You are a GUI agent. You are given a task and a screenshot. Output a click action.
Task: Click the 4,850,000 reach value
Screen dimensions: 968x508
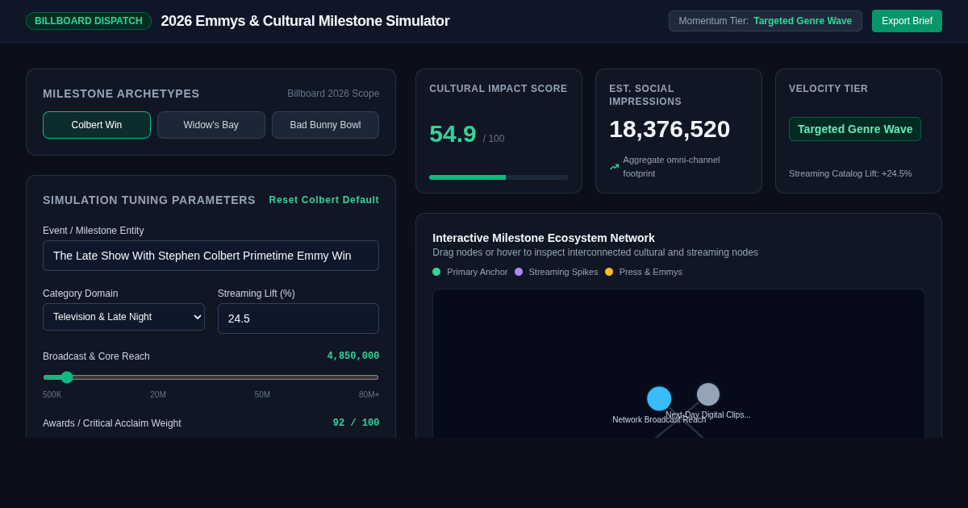(x=353, y=356)
